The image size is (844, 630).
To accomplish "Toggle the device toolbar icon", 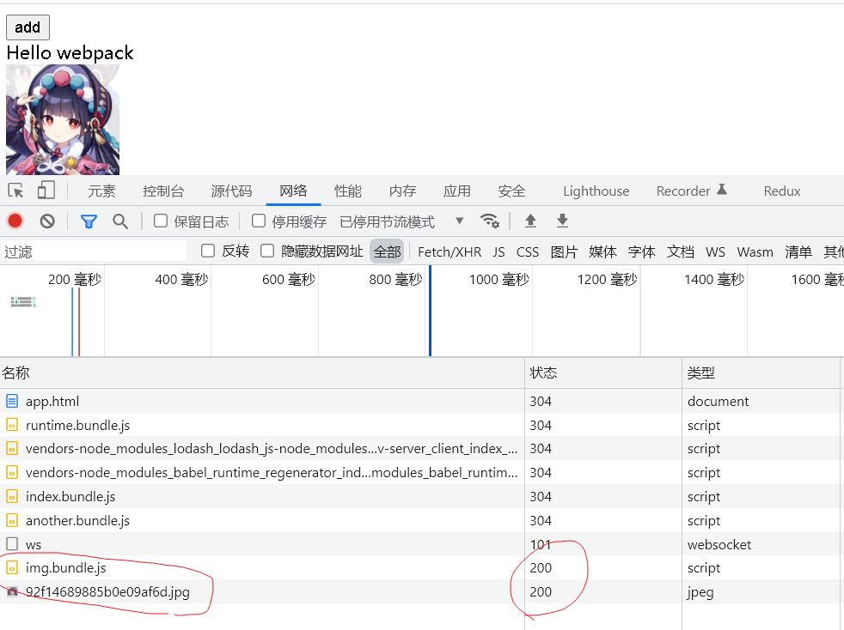I will point(46,191).
